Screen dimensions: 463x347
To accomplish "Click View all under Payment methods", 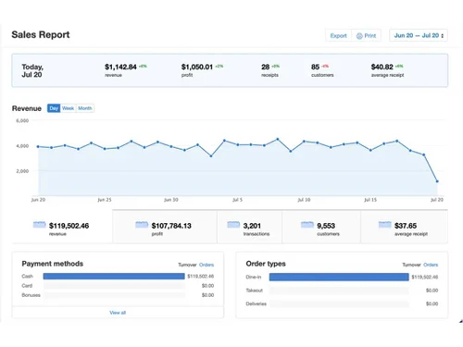I will coord(118,313).
